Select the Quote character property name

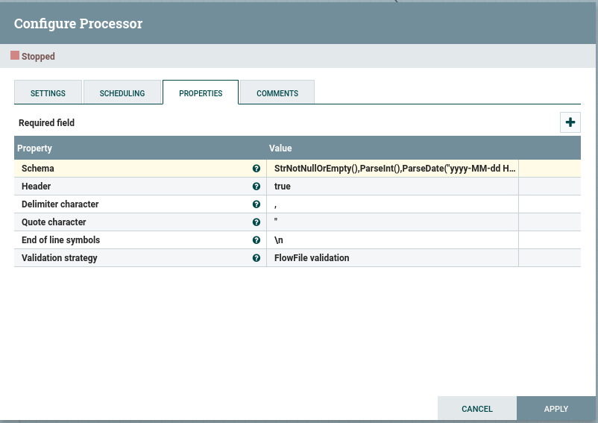click(x=54, y=222)
